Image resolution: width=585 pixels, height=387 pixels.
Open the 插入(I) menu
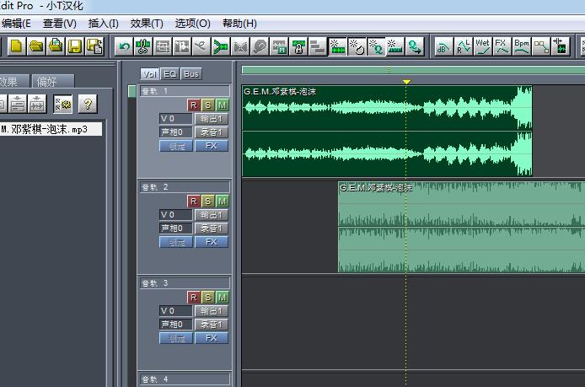point(104,24)
